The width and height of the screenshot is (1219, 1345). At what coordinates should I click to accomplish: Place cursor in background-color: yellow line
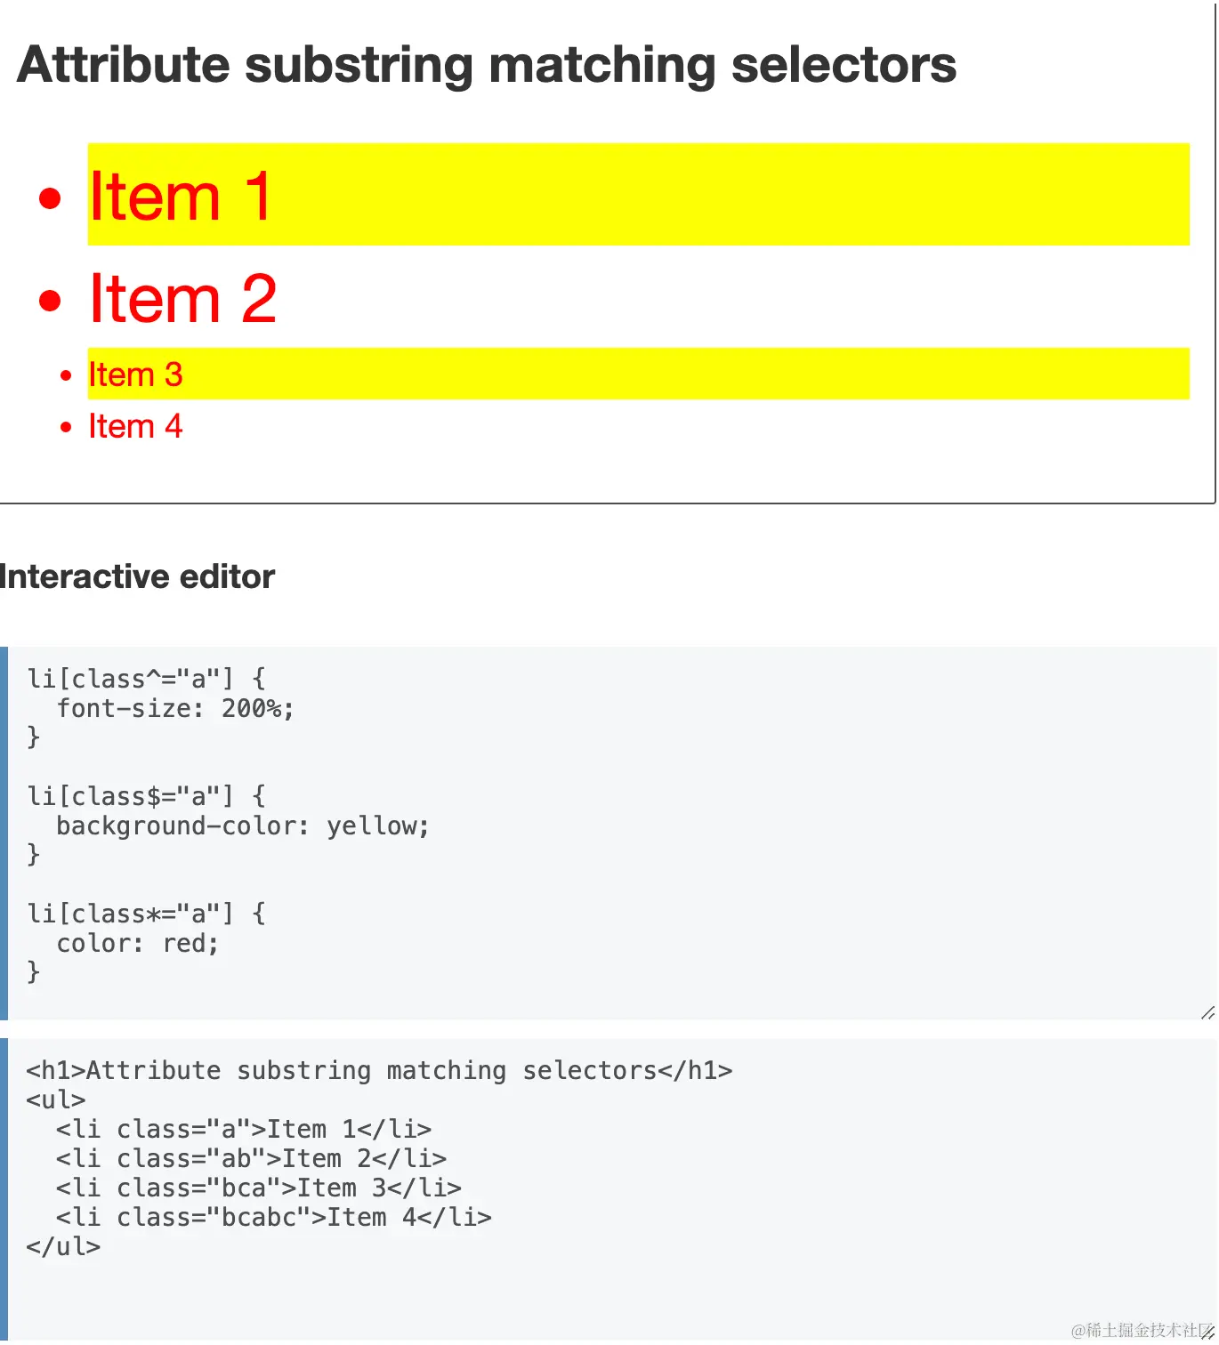click(243, 826)
